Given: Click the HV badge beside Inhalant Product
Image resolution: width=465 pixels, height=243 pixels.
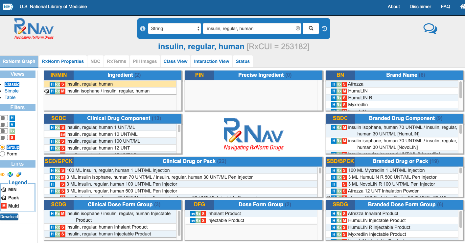Looking at the screenshot, I should click(193, 214).
